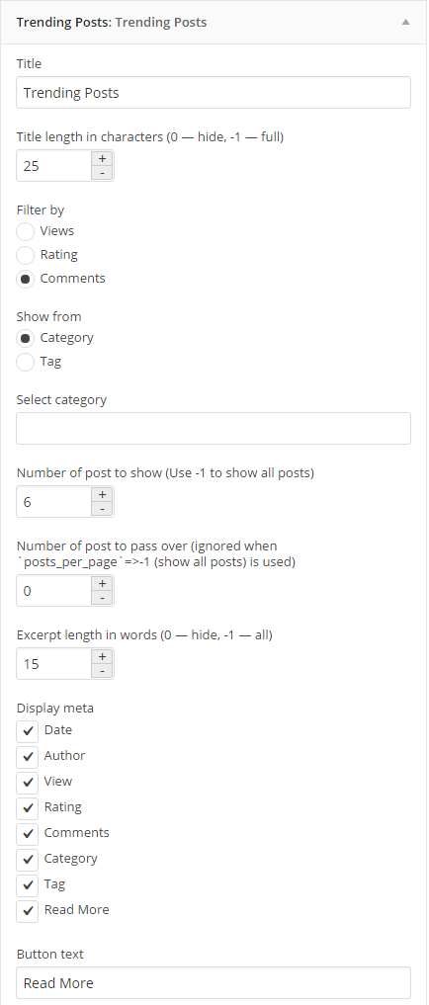Collapse the Trending Posts widget panel

coord(405,22)
